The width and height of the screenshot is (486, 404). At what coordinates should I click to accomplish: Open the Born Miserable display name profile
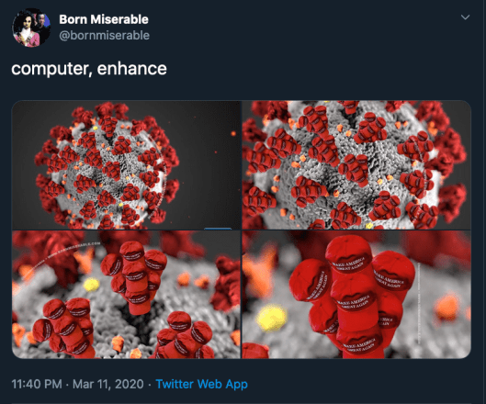click(104, 19)
